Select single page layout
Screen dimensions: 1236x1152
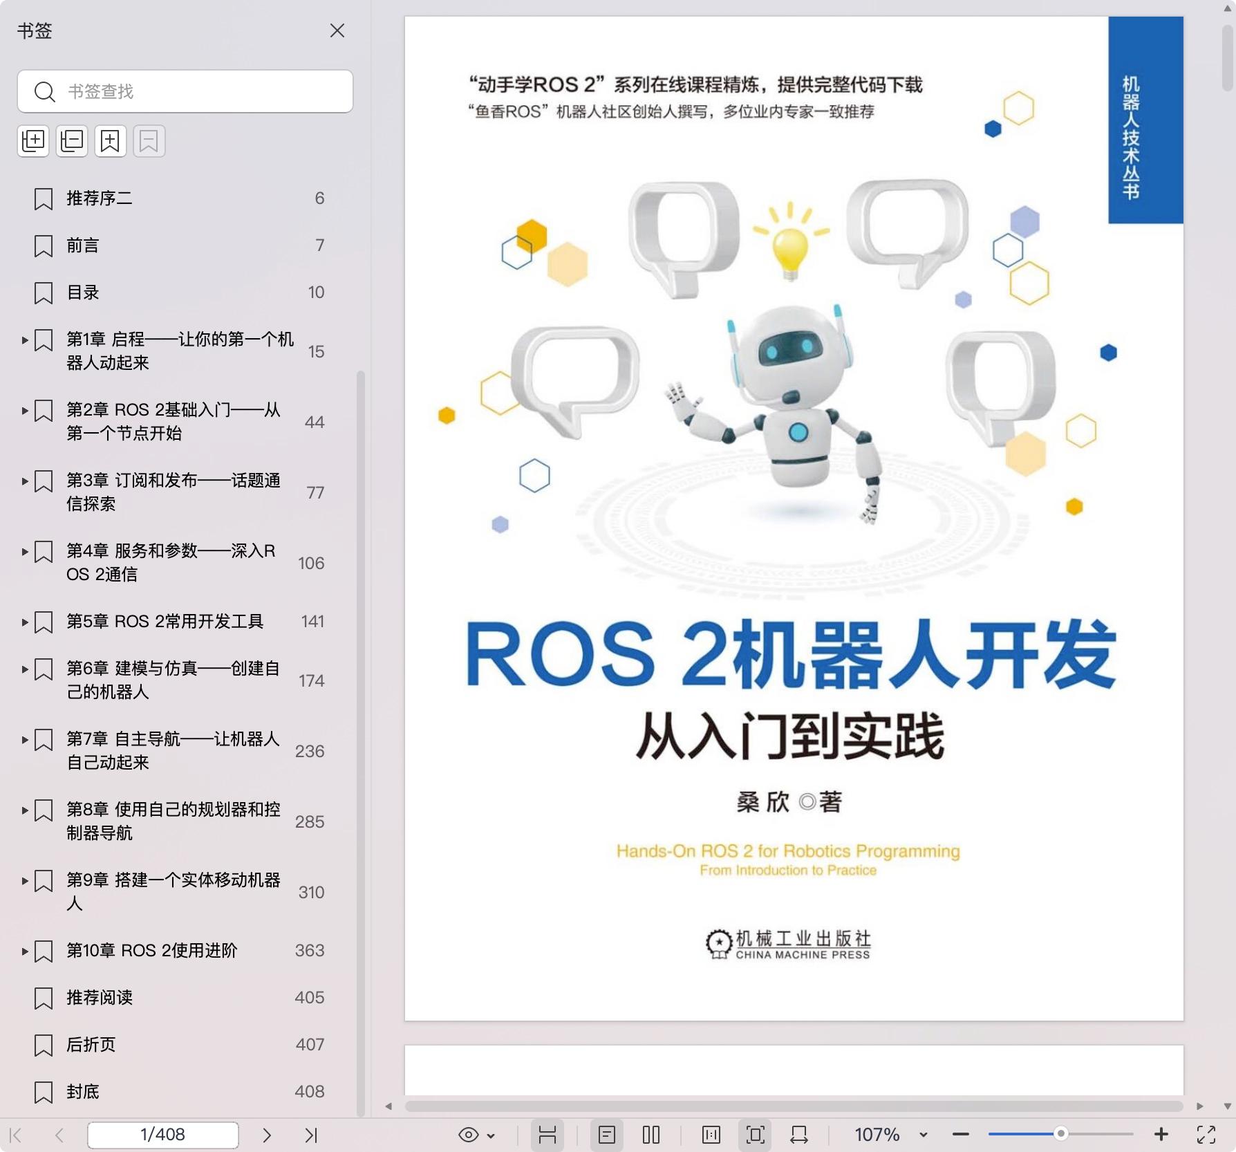pyautogui.click(x=607, y=1135)
